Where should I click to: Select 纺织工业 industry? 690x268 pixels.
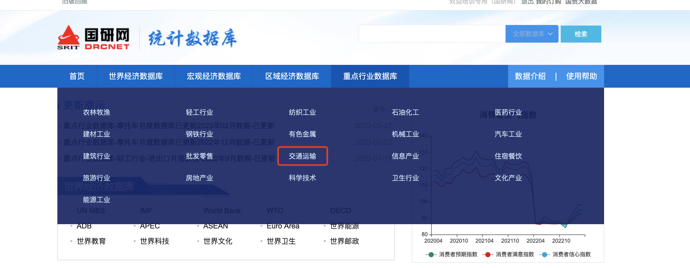coord(302,112)
